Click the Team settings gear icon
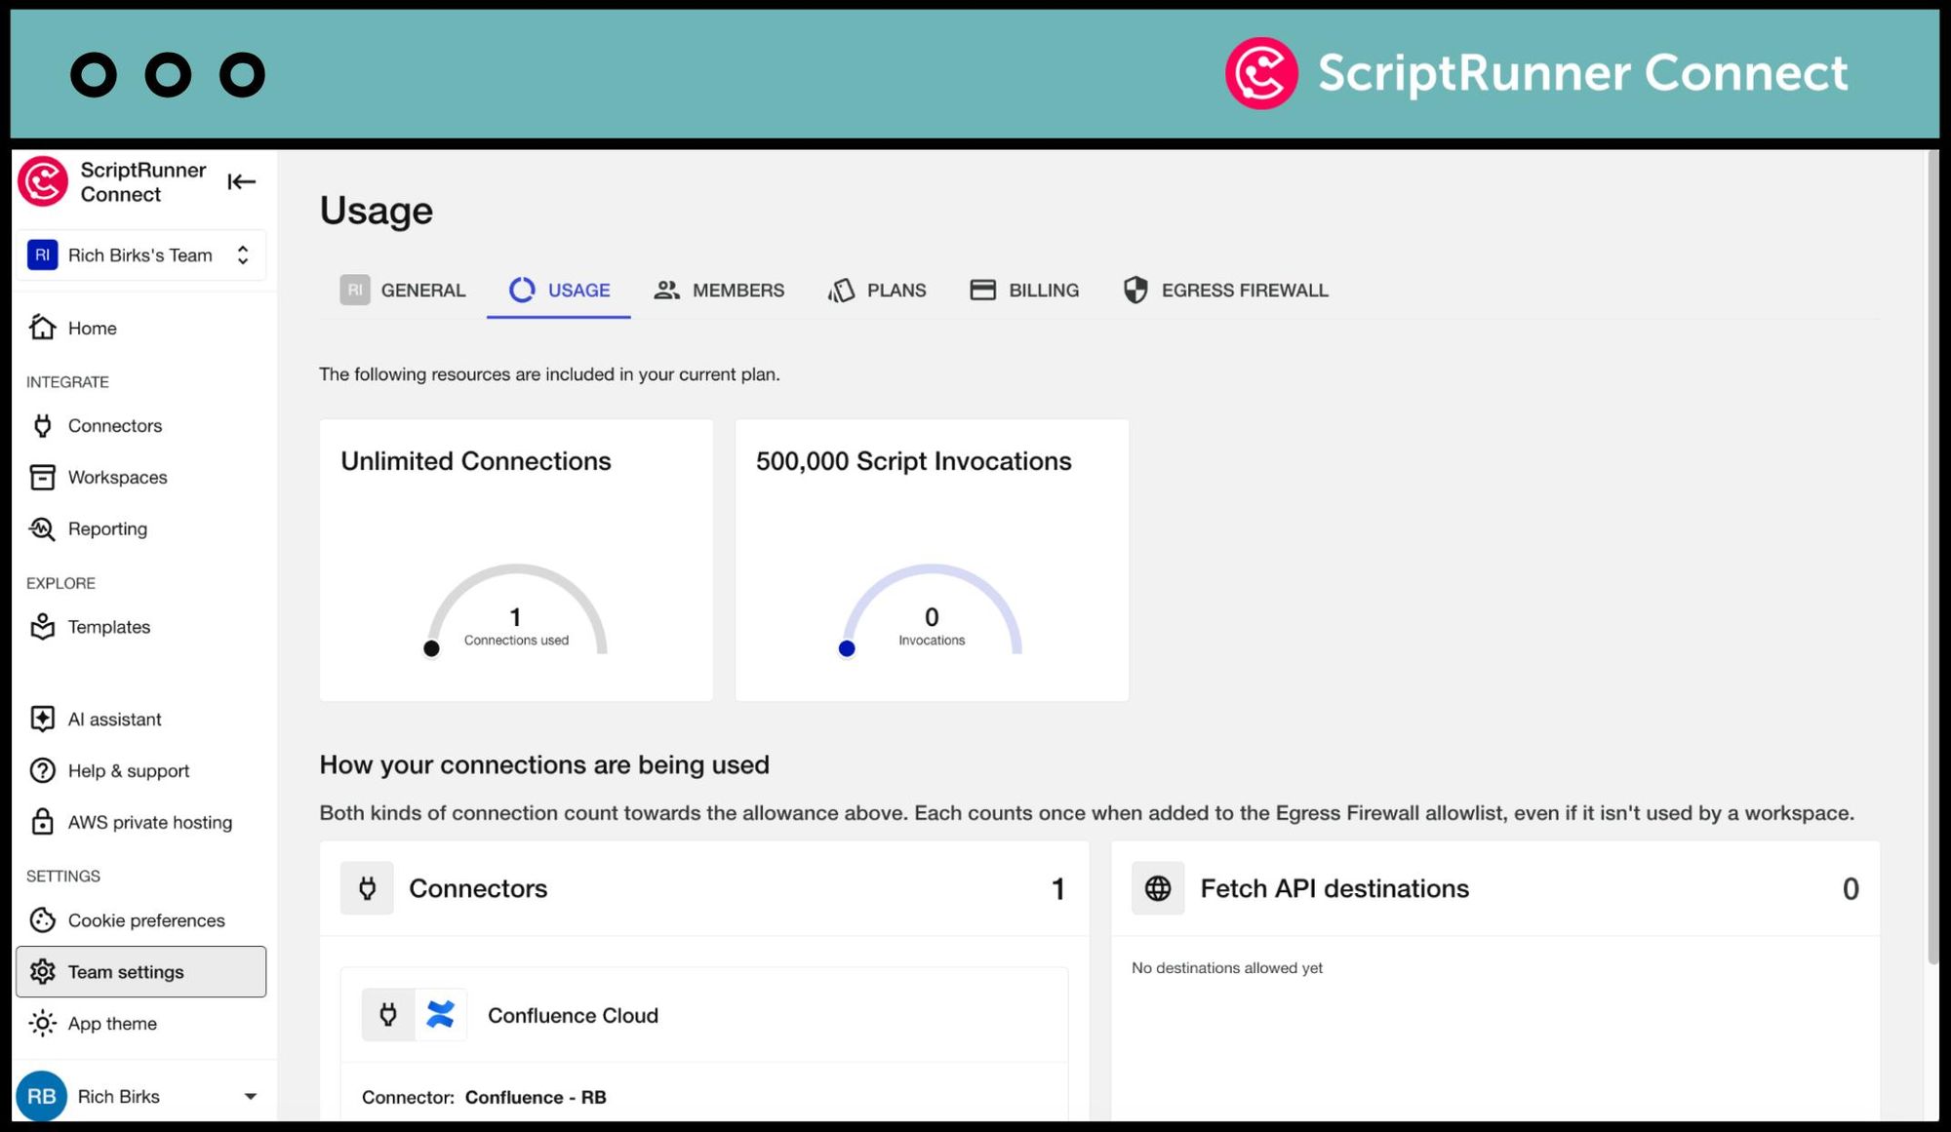Viewport: 1951px width, 1132px height. click(x=42, y=971)
